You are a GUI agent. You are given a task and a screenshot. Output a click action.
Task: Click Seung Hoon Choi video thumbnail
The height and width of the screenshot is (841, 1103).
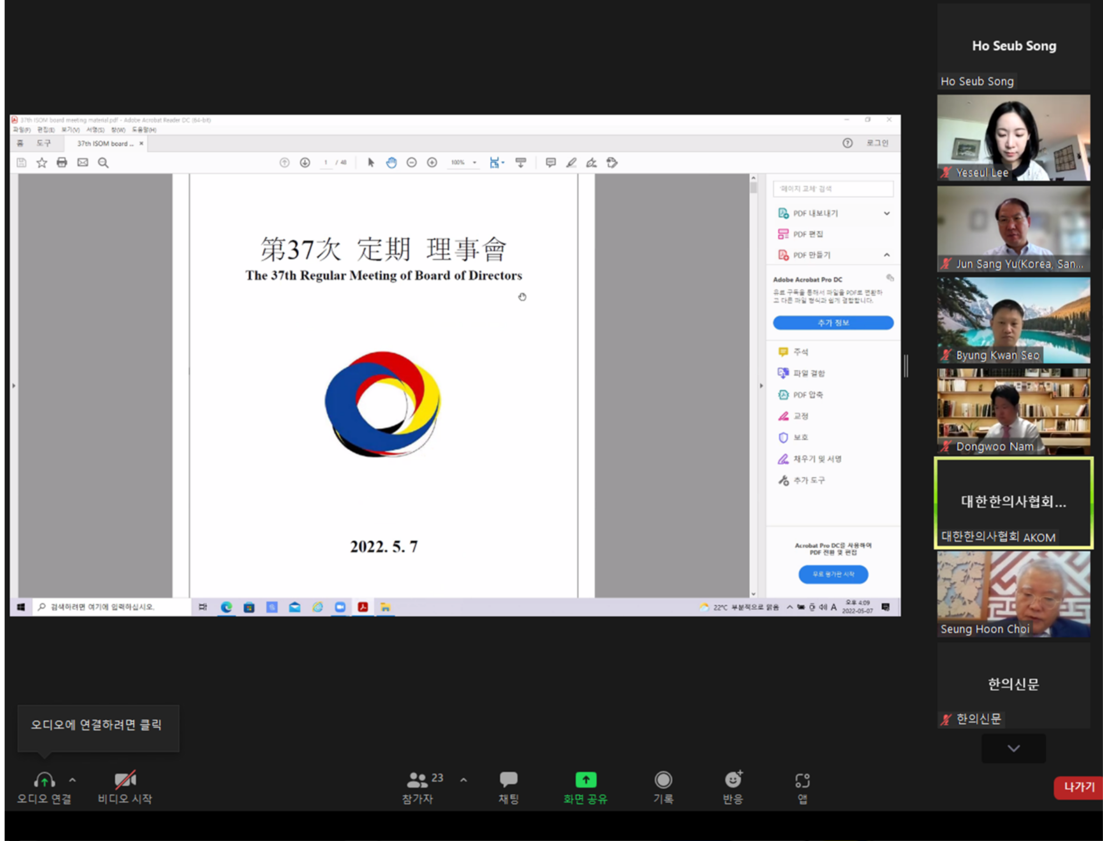(x=1013, y=594)
